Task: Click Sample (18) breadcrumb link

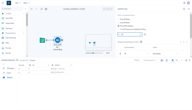Action: point(24,60)
